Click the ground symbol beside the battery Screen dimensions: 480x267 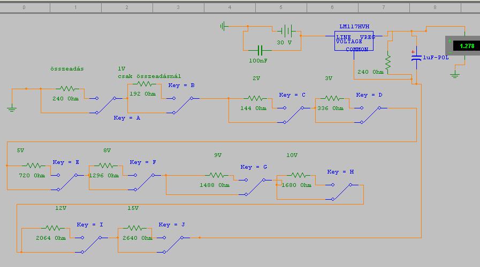coord(224,26)
